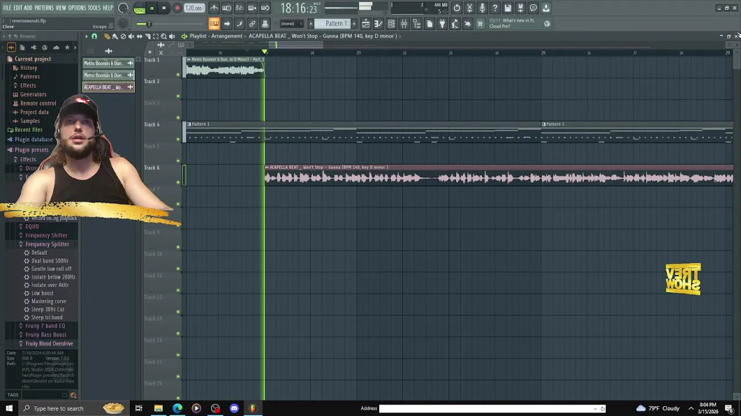
Task: Open the Piano roll view icon
Action: tap(379, 24)
